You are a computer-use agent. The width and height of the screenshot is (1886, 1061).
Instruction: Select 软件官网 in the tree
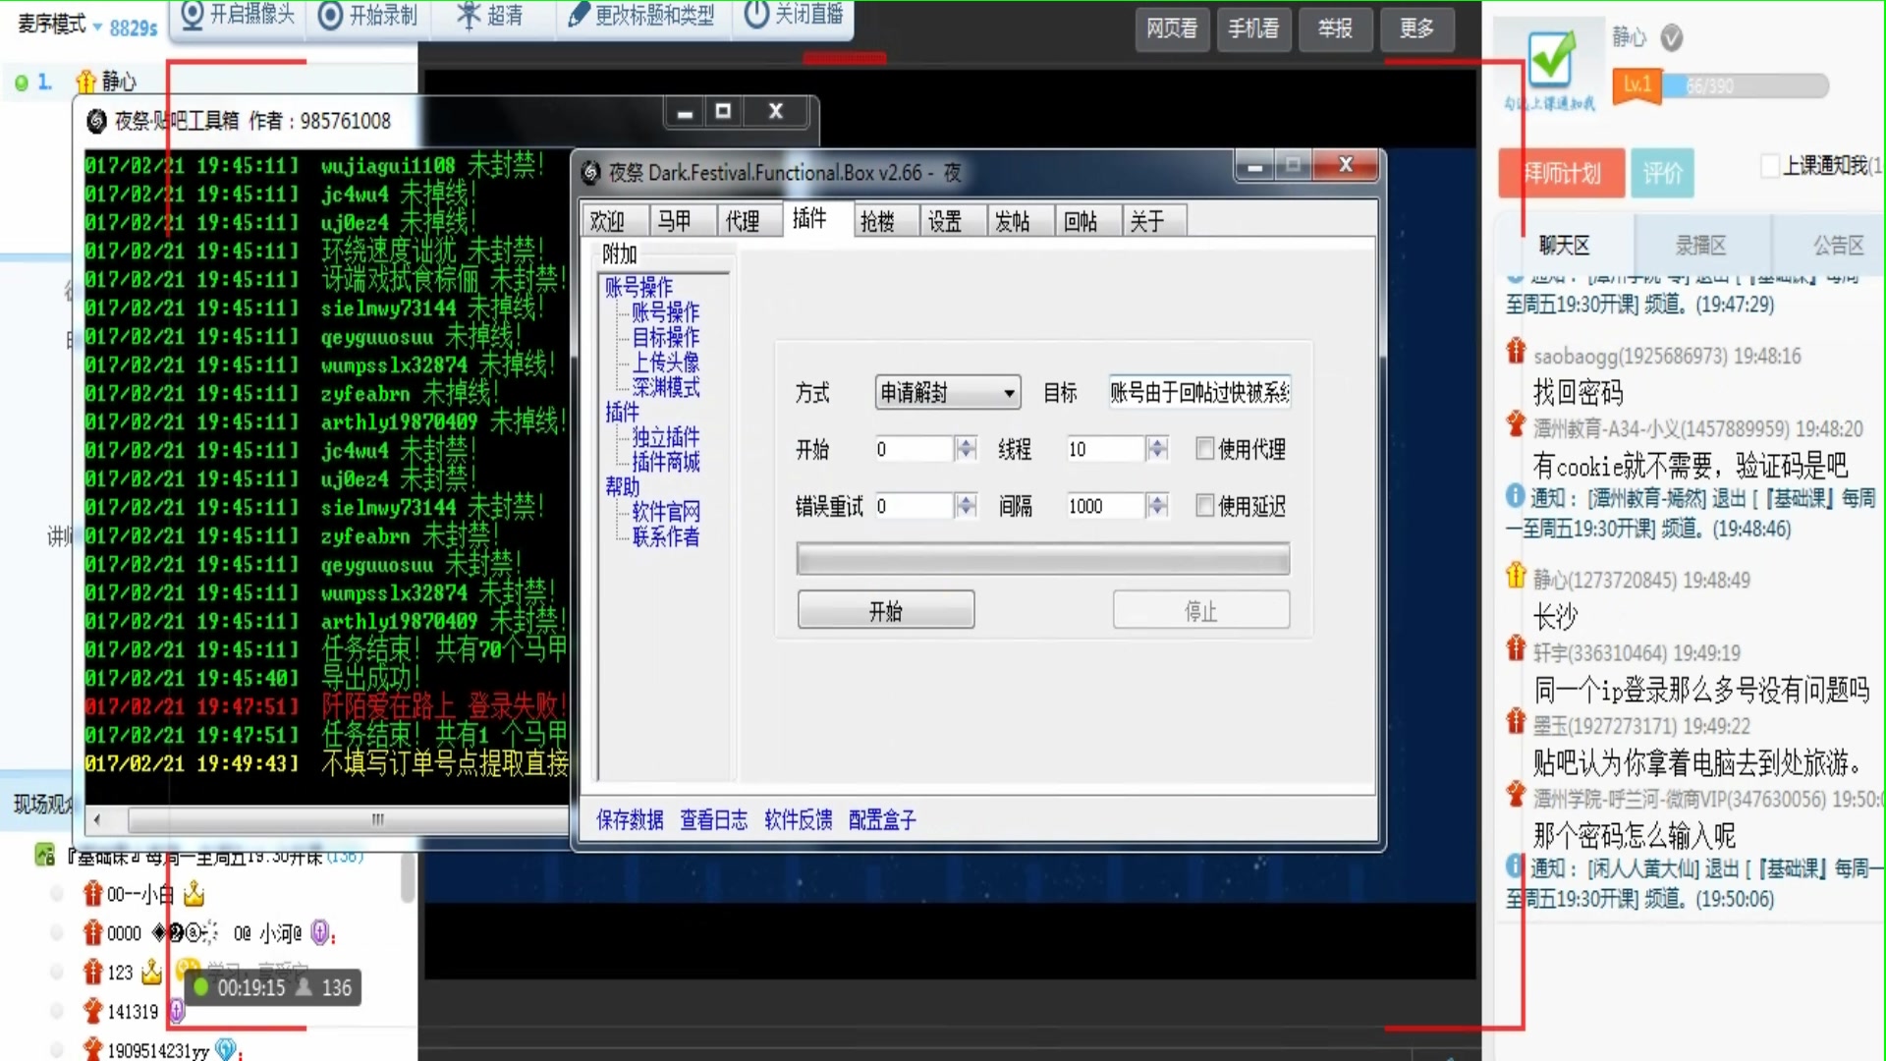[x=665, y=512]
